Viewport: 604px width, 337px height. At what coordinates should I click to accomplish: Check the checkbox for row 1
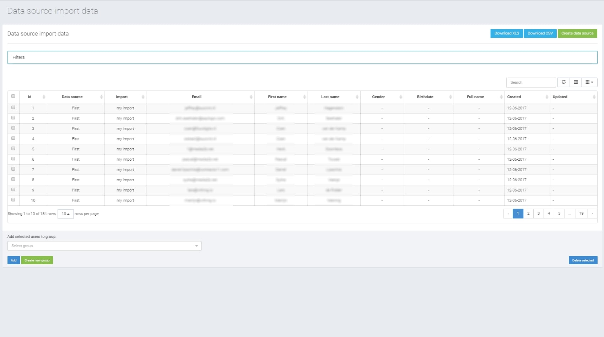click(x=13, y=107)
